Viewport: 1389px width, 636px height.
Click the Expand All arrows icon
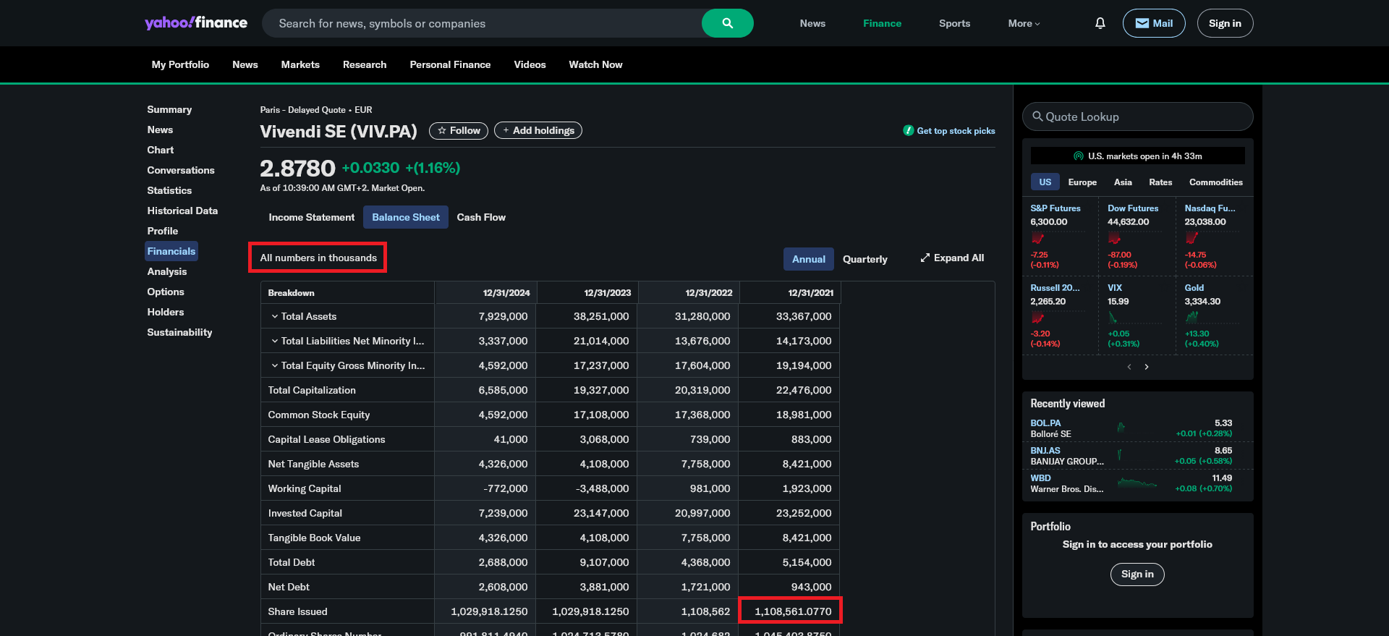pyautogui.click(x=925, y=258)
